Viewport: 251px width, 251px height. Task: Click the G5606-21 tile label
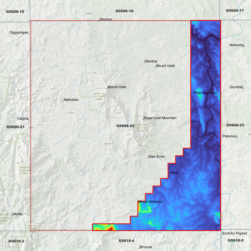(x=16, y=127)
